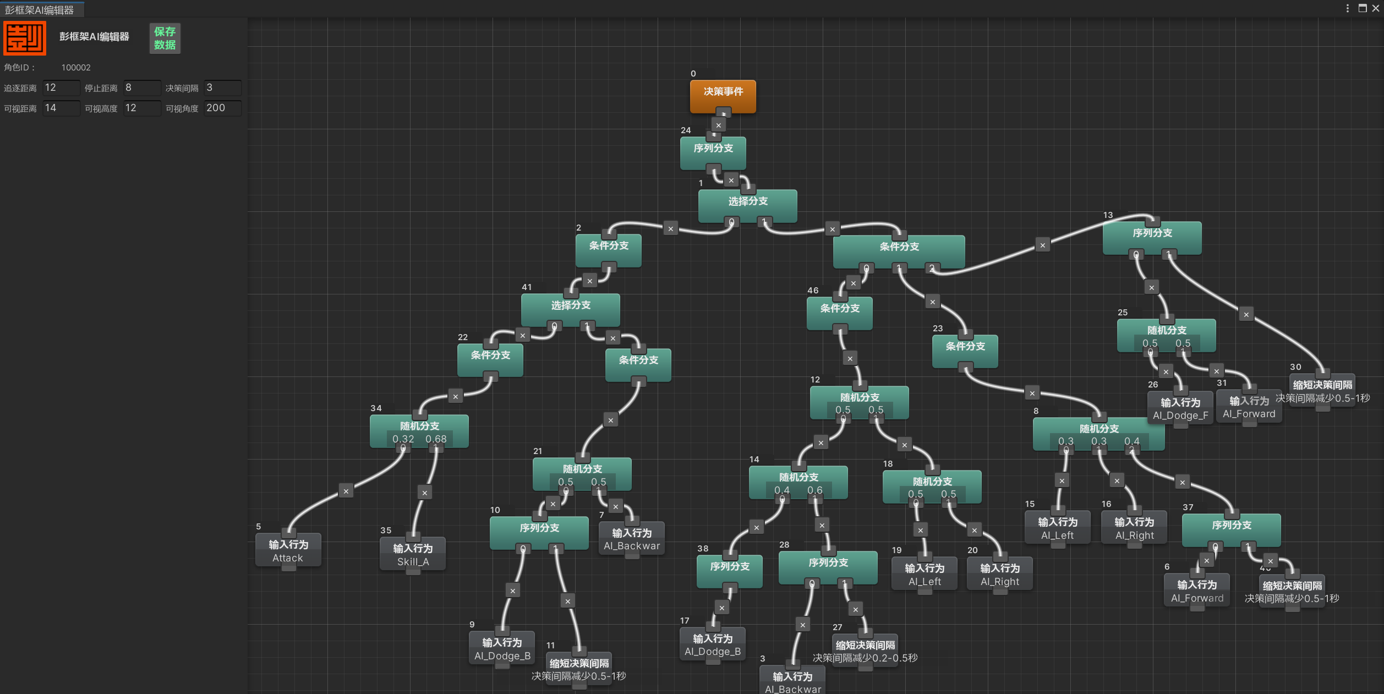Select the 输入行为 Skill_A node

pyautogui.click(x=413, y=554)
